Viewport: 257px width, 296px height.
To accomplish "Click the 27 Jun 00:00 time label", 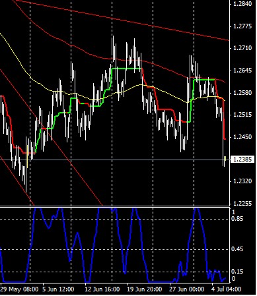I will [x=187, y=289].
